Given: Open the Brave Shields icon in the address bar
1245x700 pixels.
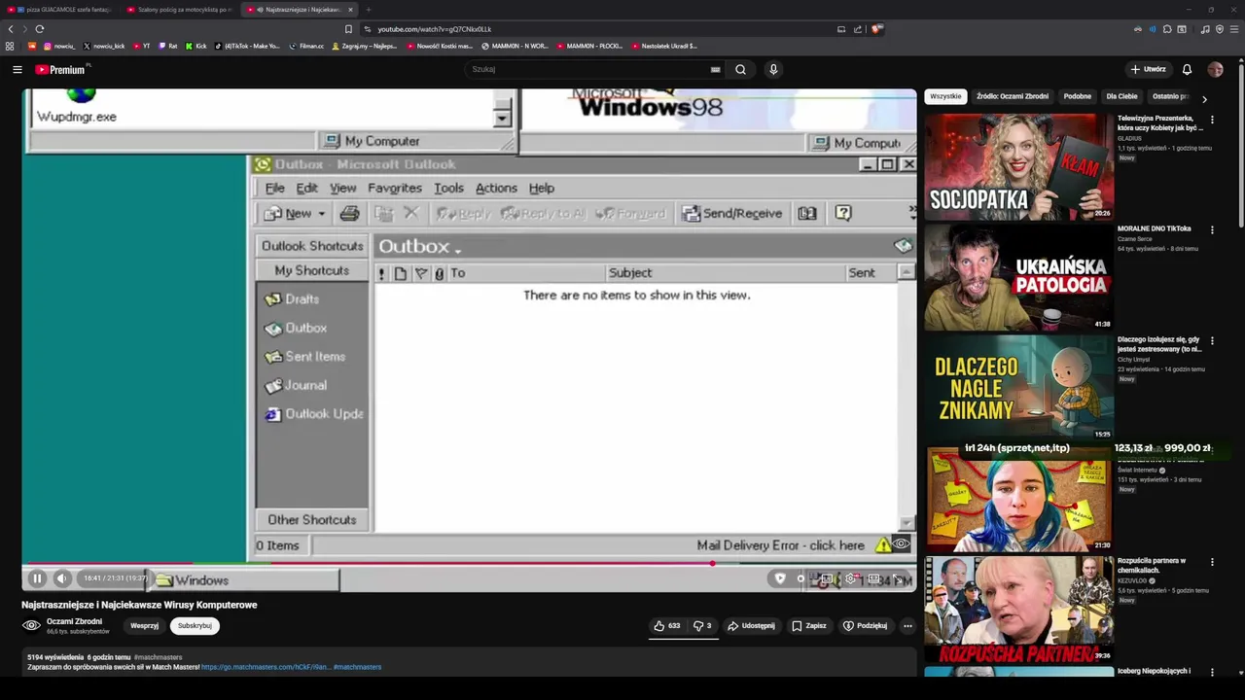Looking at the screenshot, I should (876, 29).
